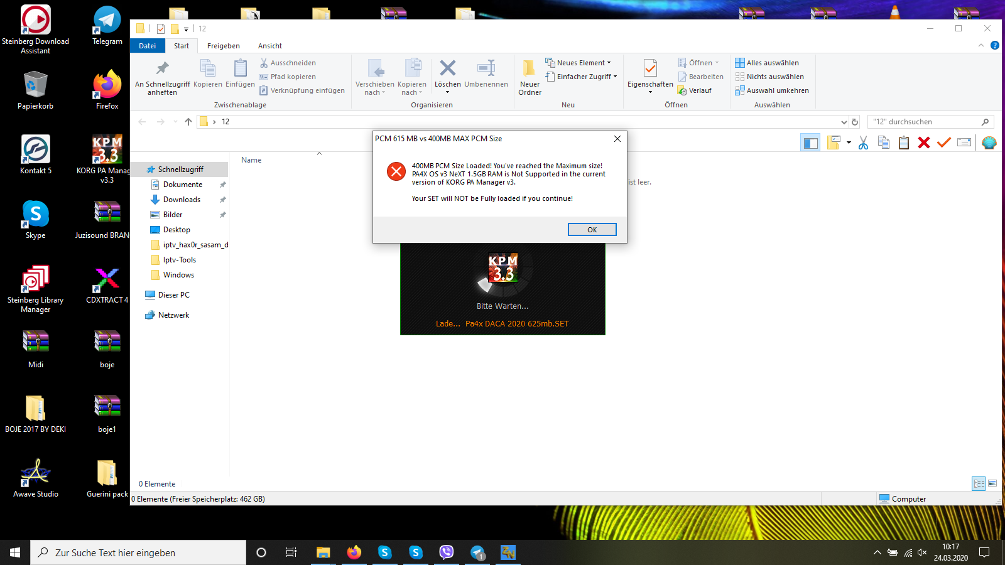Viewport: 1005px width, 565px height.
Task: Expand the address bar history dropdown
Action: [x=844, y=122]
